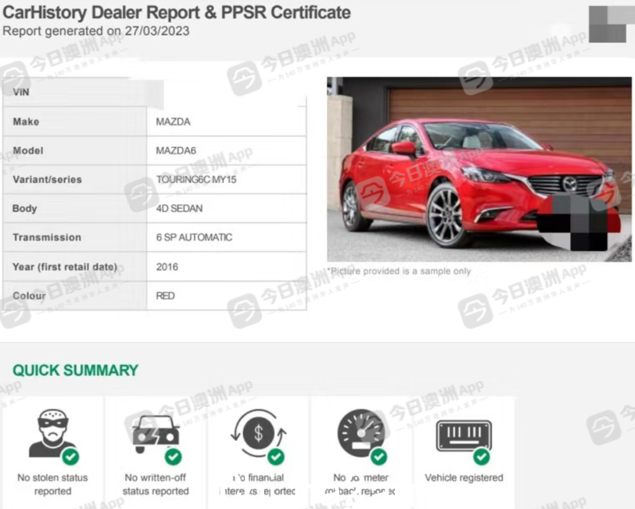The width and height of the screenshot is (635, 509).
Task: Click the Vehicle registered label
Action: pyautogui.click(x=464, y=477)
